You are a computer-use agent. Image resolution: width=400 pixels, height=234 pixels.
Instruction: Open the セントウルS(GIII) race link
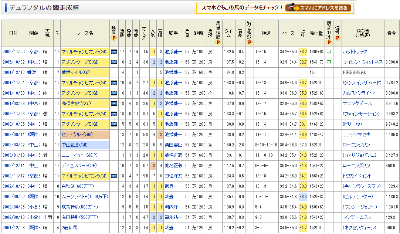click(x=74, y=135)
